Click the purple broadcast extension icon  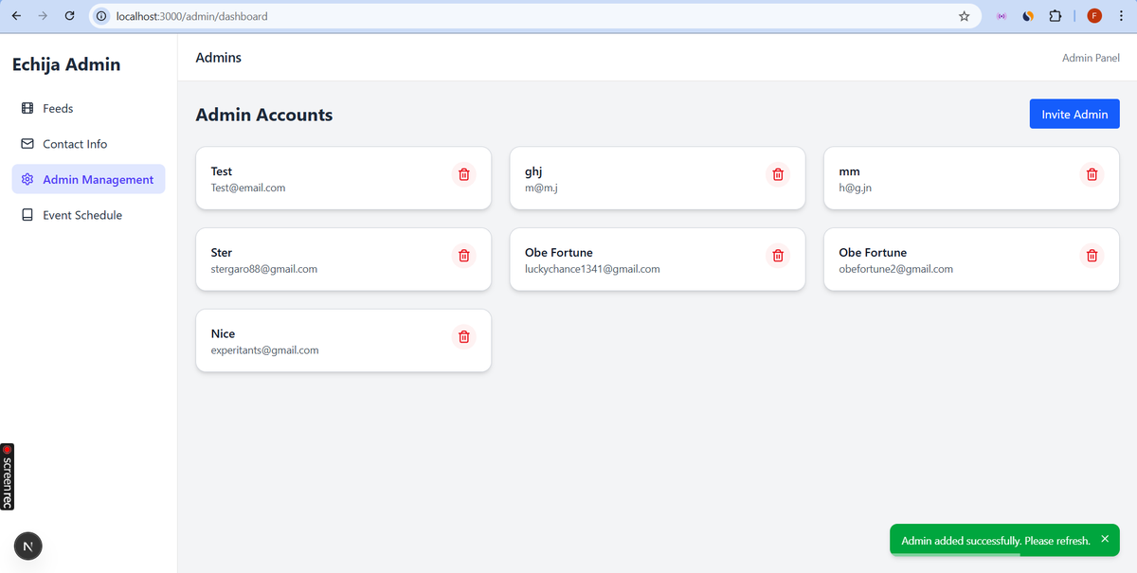[1002, 16]
